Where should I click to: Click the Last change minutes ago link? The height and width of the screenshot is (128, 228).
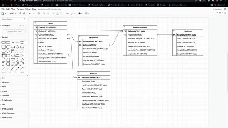[50, 9]
